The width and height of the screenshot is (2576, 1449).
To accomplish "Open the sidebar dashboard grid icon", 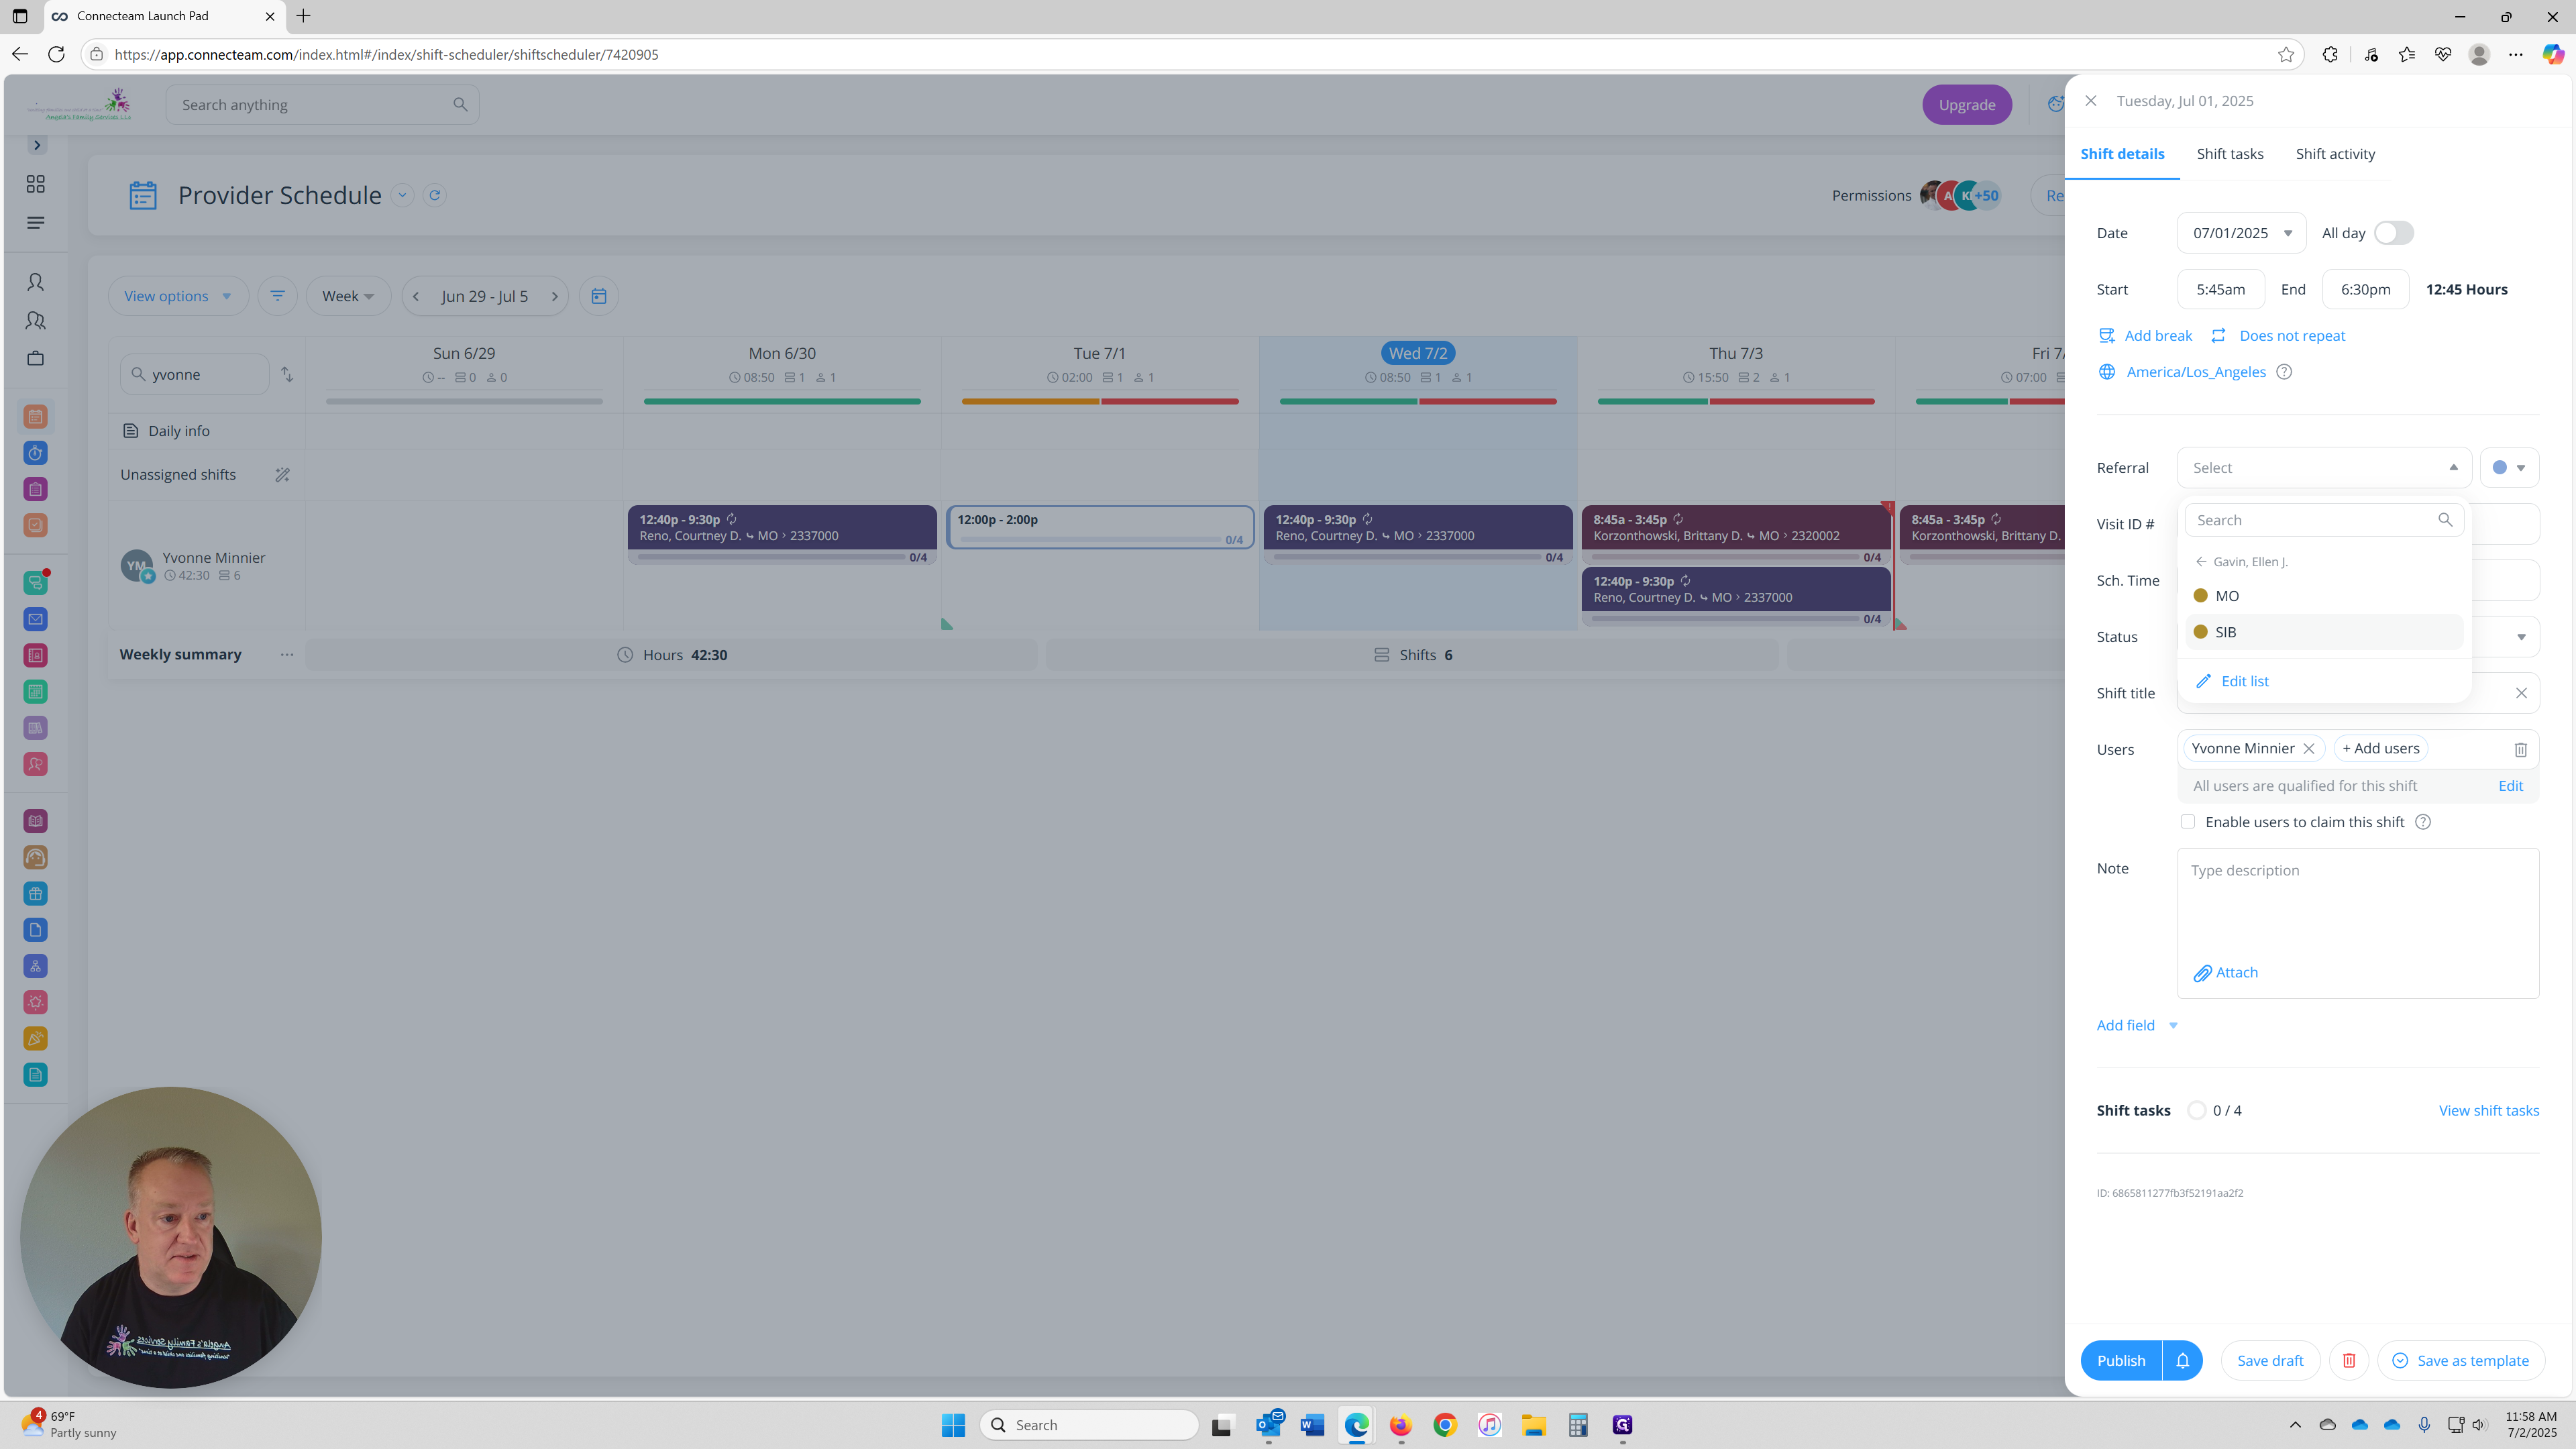I will click(36, 184).
